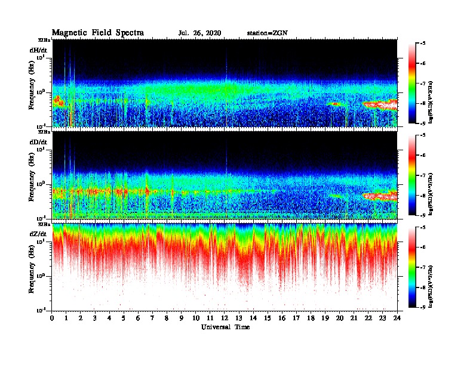The width and height of the screenshot is (473, 365).
Task: Click inside the dZ/dt spectrogram plot
Action: 225,267
